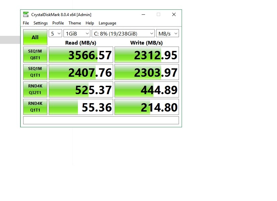Click the RND4K Q1T1 read result 55.36
This screenshot has height=201, width=277.
[81, 107]
